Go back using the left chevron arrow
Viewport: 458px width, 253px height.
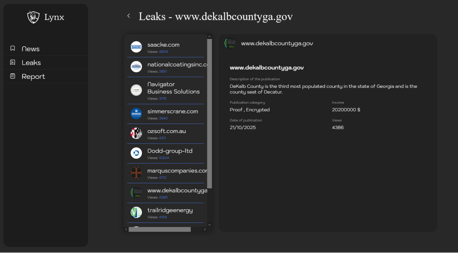[129, 16]
